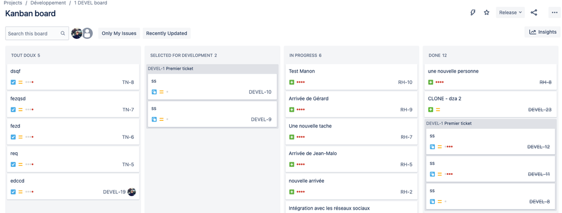Click the DEVEL-12 issue key
This screenshot has height=213, width=562.
tap(538, 147)
